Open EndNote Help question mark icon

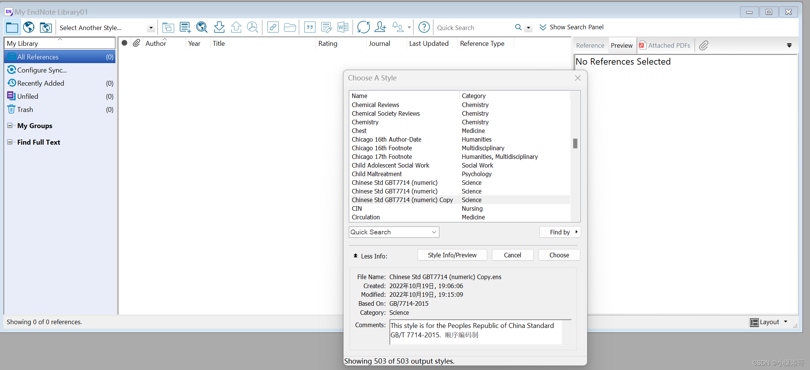point(424,27)
